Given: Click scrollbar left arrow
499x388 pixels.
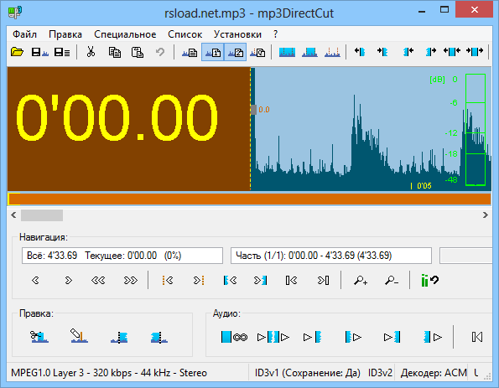Looking at the screenshot, I should 13,215.
